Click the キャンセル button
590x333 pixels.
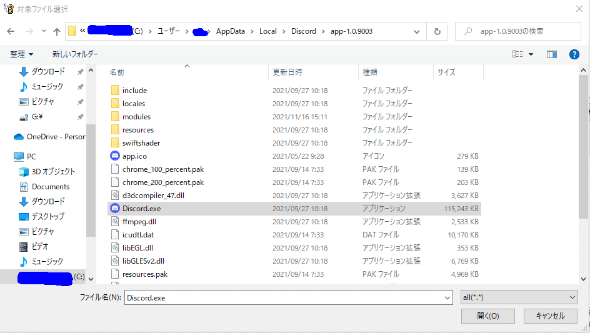pos(550,316)
